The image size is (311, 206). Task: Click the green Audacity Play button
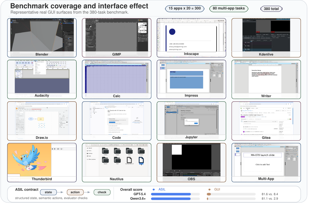point(20,63)
